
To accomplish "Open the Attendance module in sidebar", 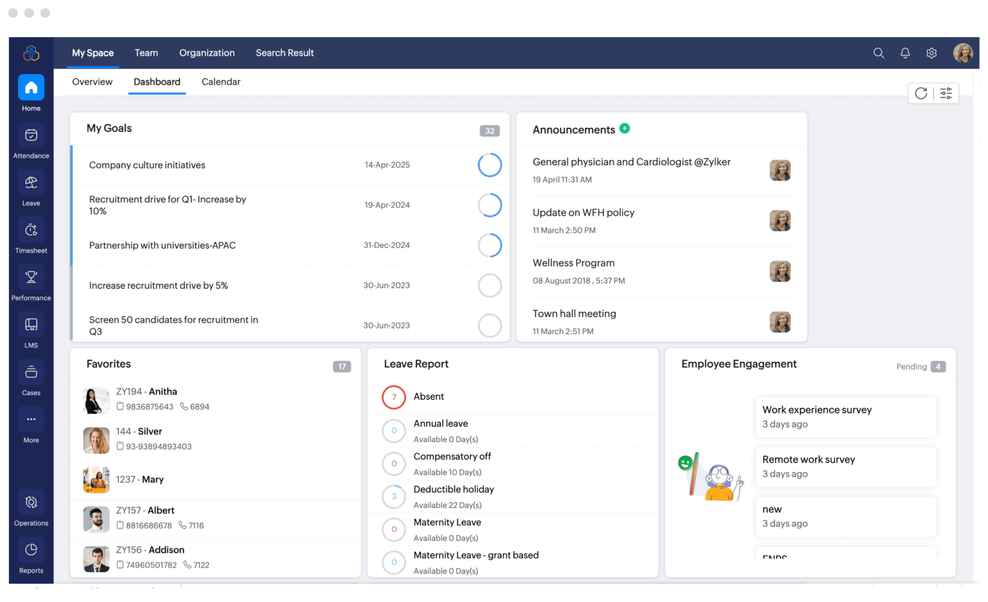I will click(31, 135).
